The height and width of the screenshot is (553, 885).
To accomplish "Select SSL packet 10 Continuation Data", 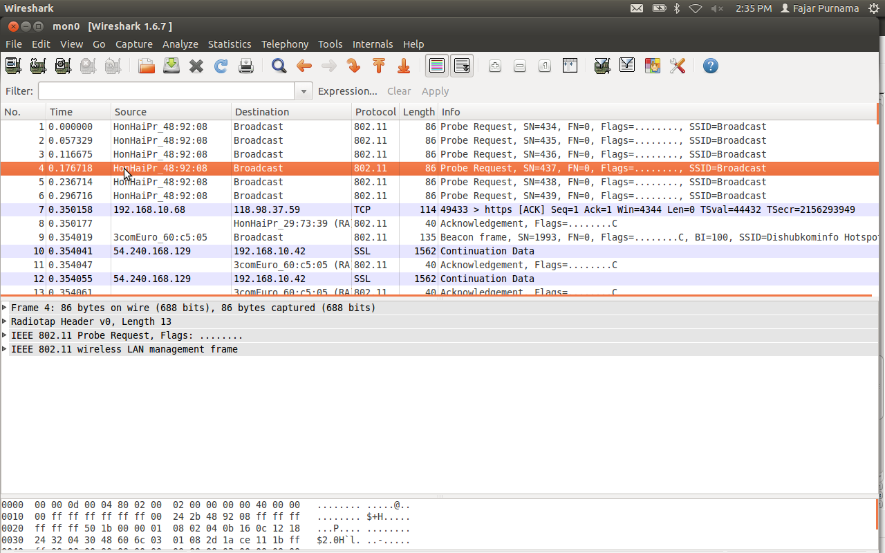I will [x=440, y=251].
